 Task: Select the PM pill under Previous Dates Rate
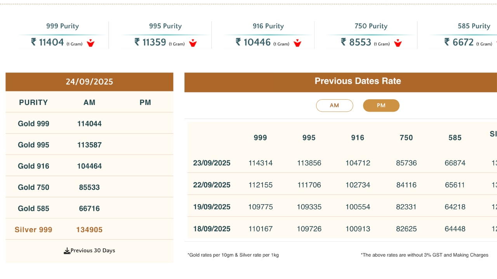(x=381, y=105)
